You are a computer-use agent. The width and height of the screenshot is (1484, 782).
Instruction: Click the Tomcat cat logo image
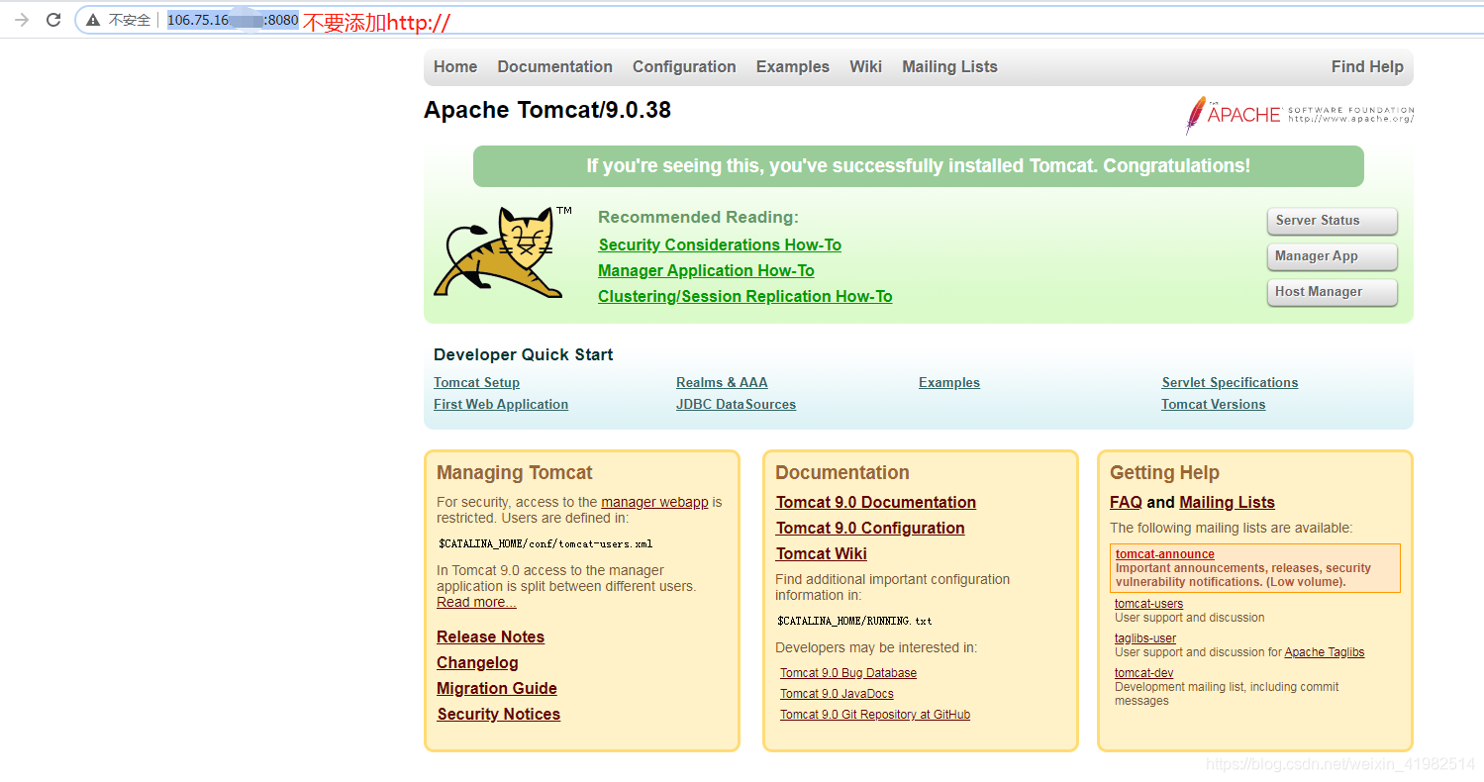point(503,252)
